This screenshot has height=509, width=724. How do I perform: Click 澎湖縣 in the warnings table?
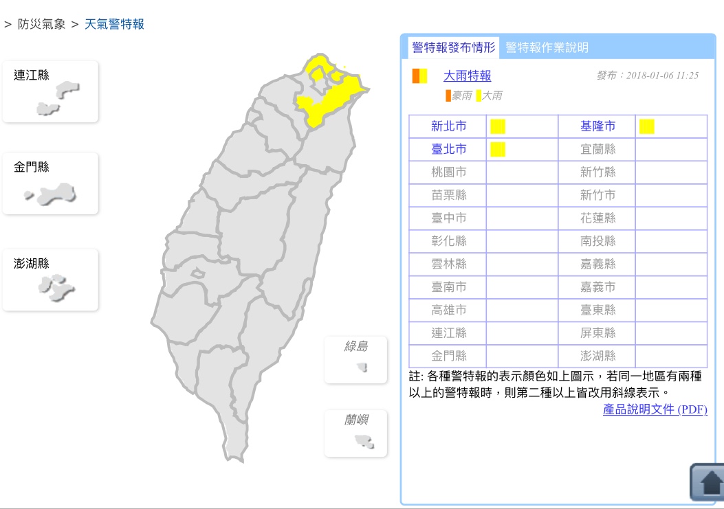(597, 357)
